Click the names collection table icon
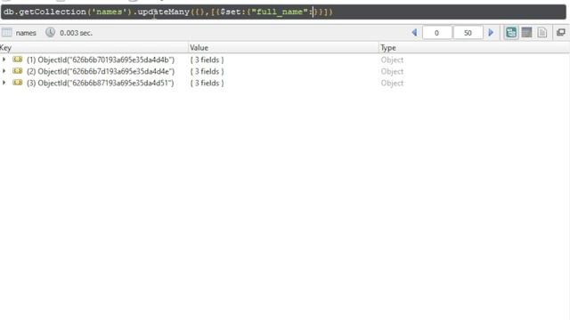The height and width of the screenshot is (320, 570). tap(7, 33)
